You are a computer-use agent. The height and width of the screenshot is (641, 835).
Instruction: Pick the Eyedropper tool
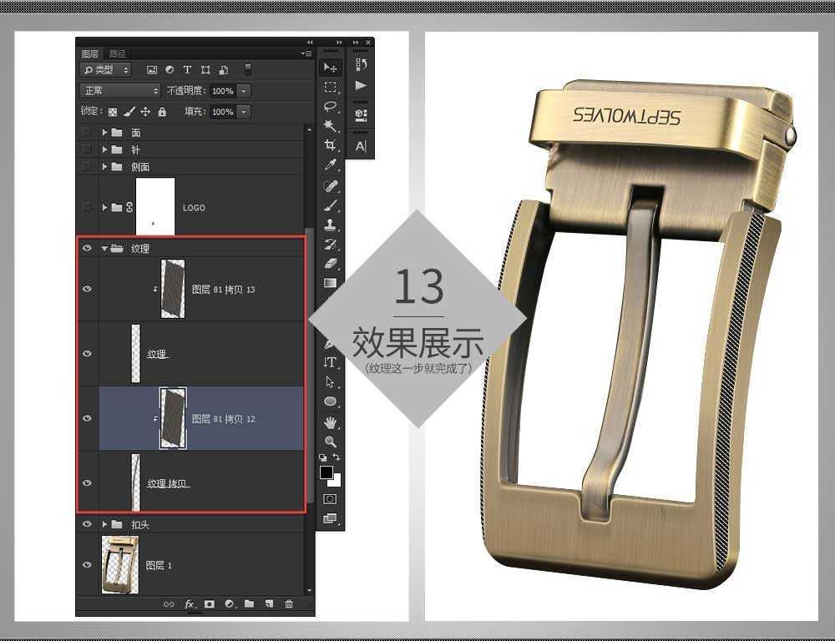pos(330,164)
